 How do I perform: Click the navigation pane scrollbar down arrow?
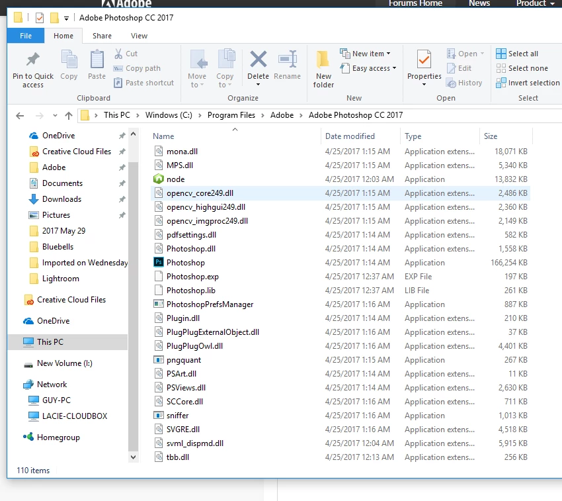tap(134, 457)
